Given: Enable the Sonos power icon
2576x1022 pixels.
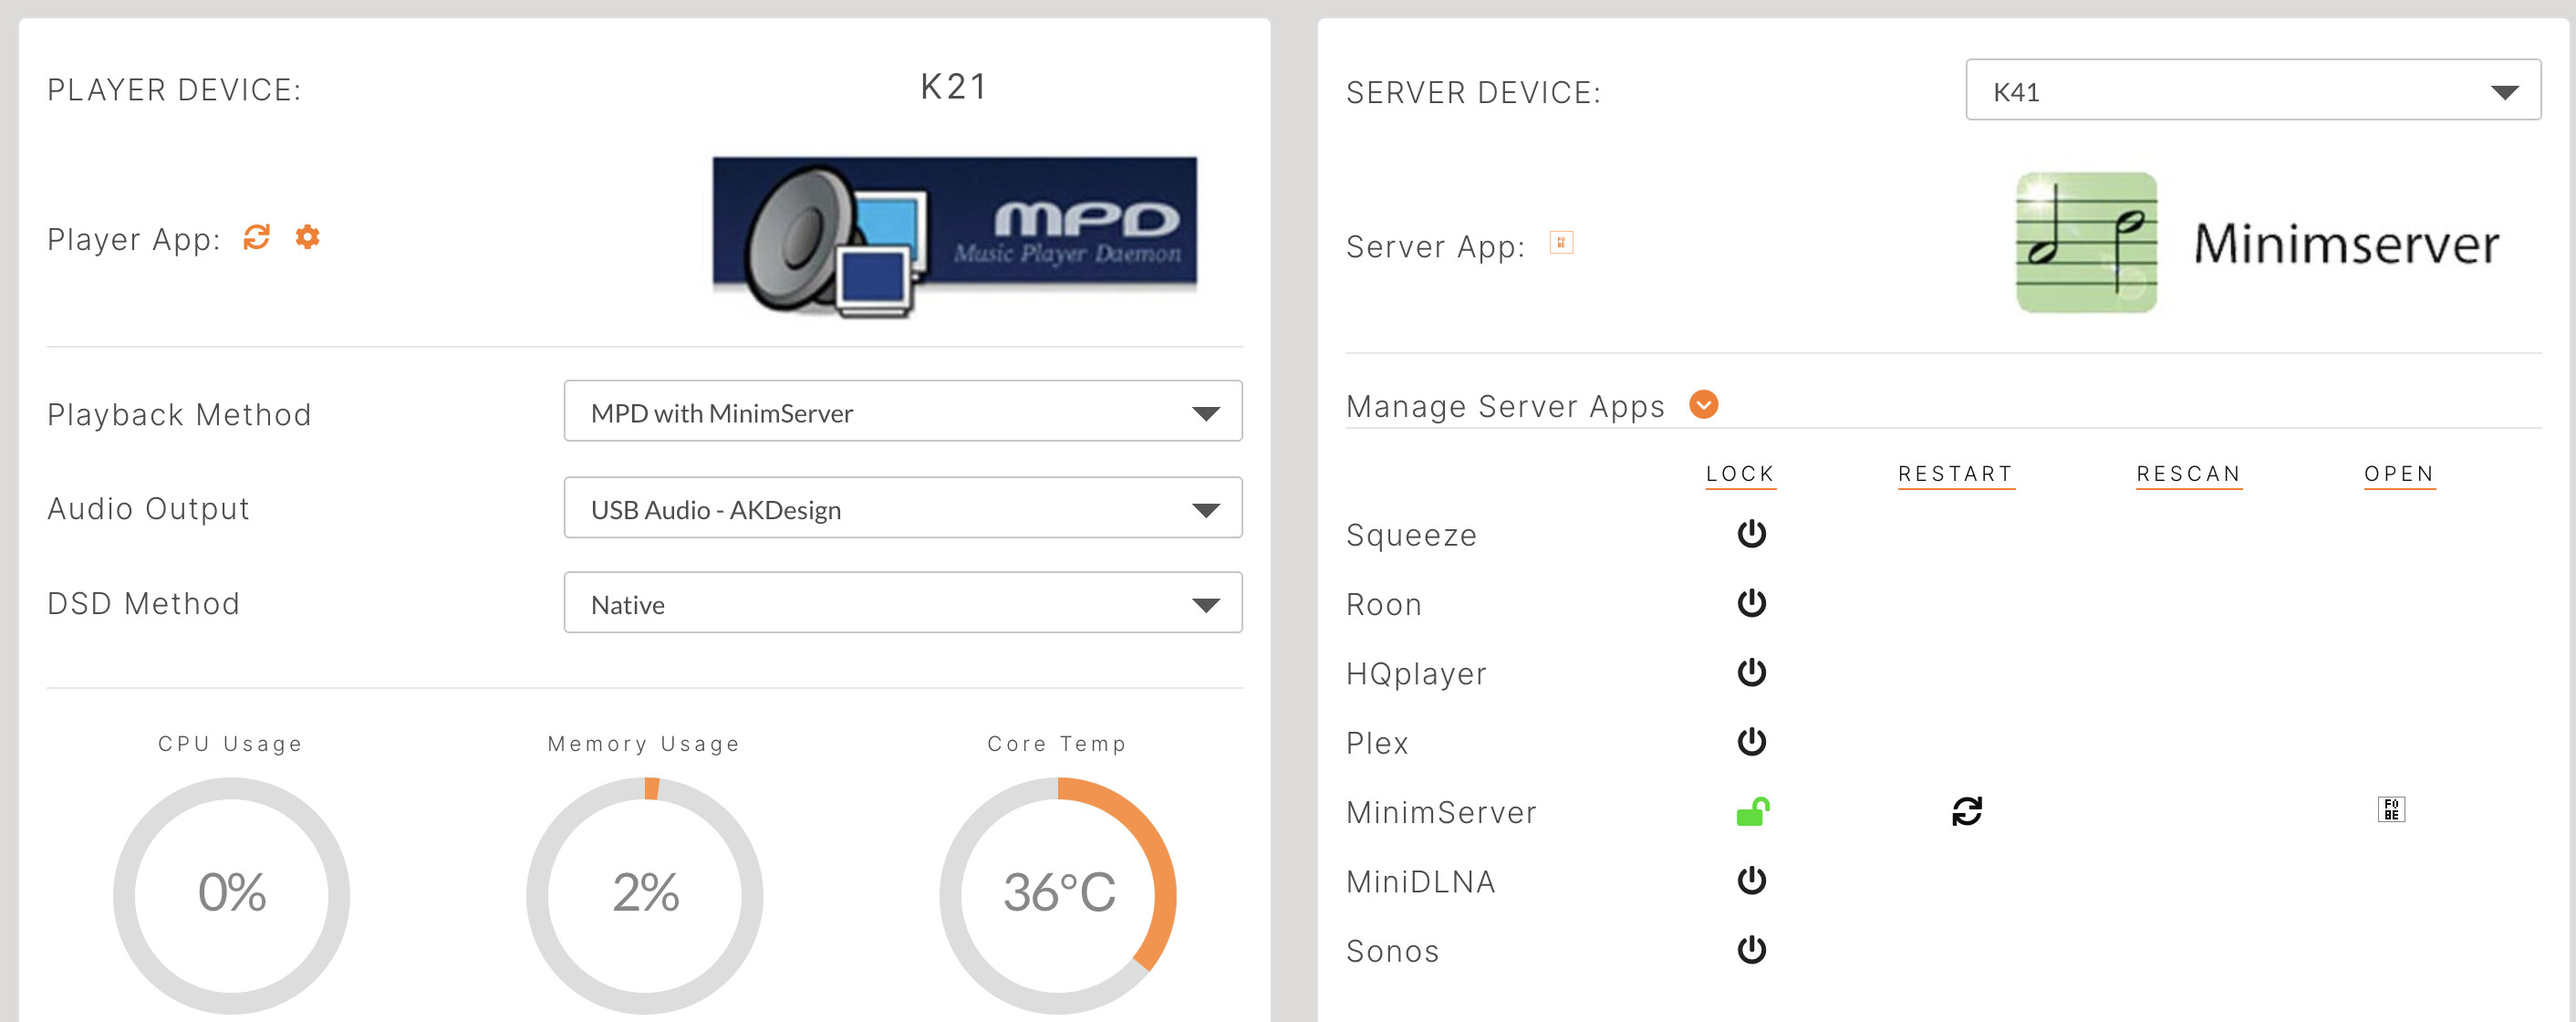Looking at the screenshot, I should pos(1751,950).
